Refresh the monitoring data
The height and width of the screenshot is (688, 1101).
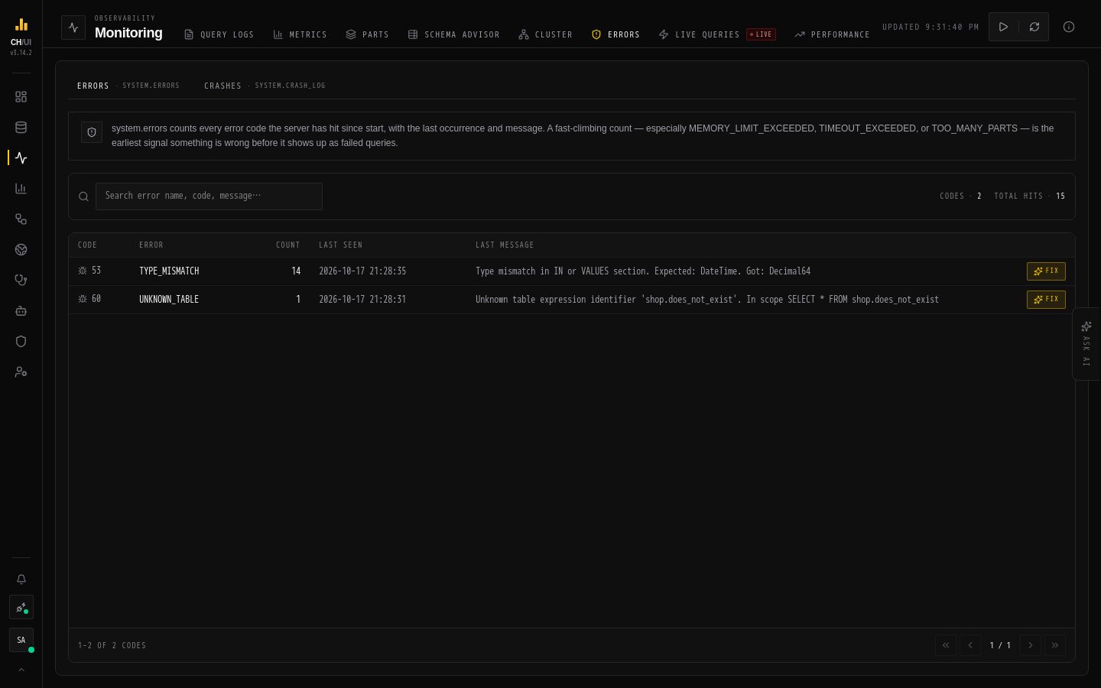click(1034, 27)
